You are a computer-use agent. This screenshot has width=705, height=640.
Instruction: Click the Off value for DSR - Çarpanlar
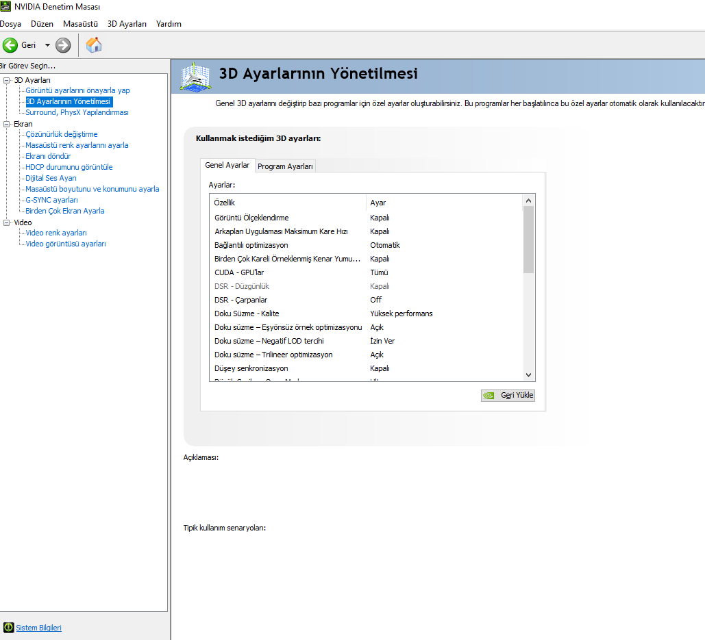(376, 300)
